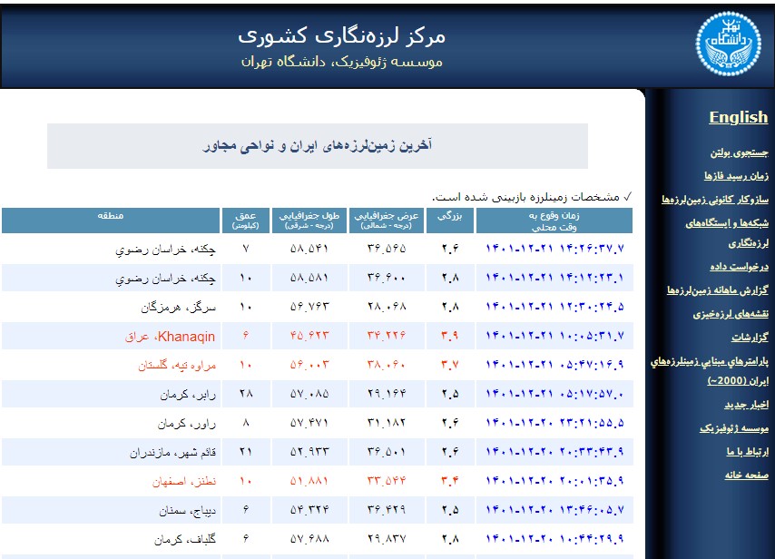Click the data request (درخواست داده) link
The width and height of the screenshot is (775, 559).
(738, 267)
